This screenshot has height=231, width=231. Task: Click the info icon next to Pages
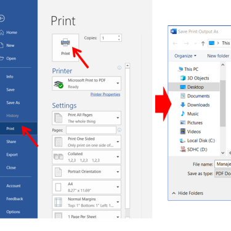tap(120, 130)
